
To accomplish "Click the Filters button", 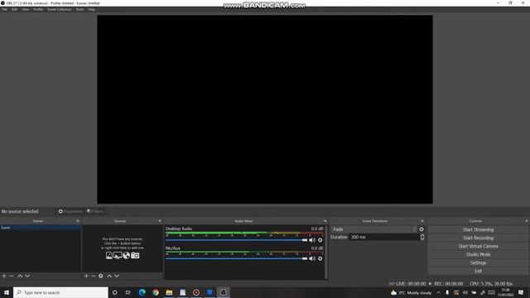I will 95,212.
